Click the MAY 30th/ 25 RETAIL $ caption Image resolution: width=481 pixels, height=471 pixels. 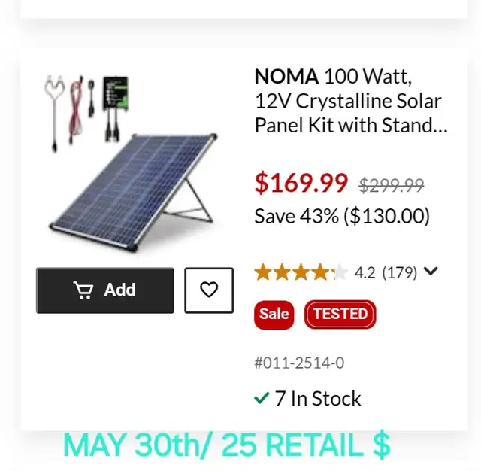click(227, 445)
